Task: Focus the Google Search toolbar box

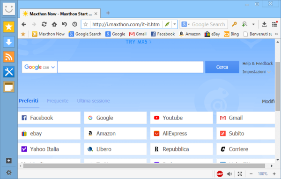Action: pyautogui.click(x=208, y=24)
